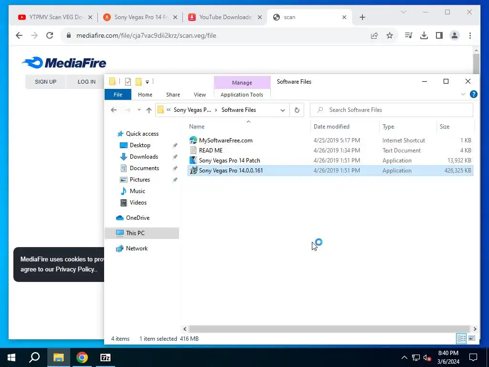Open taskbar search

coord(34,357)
